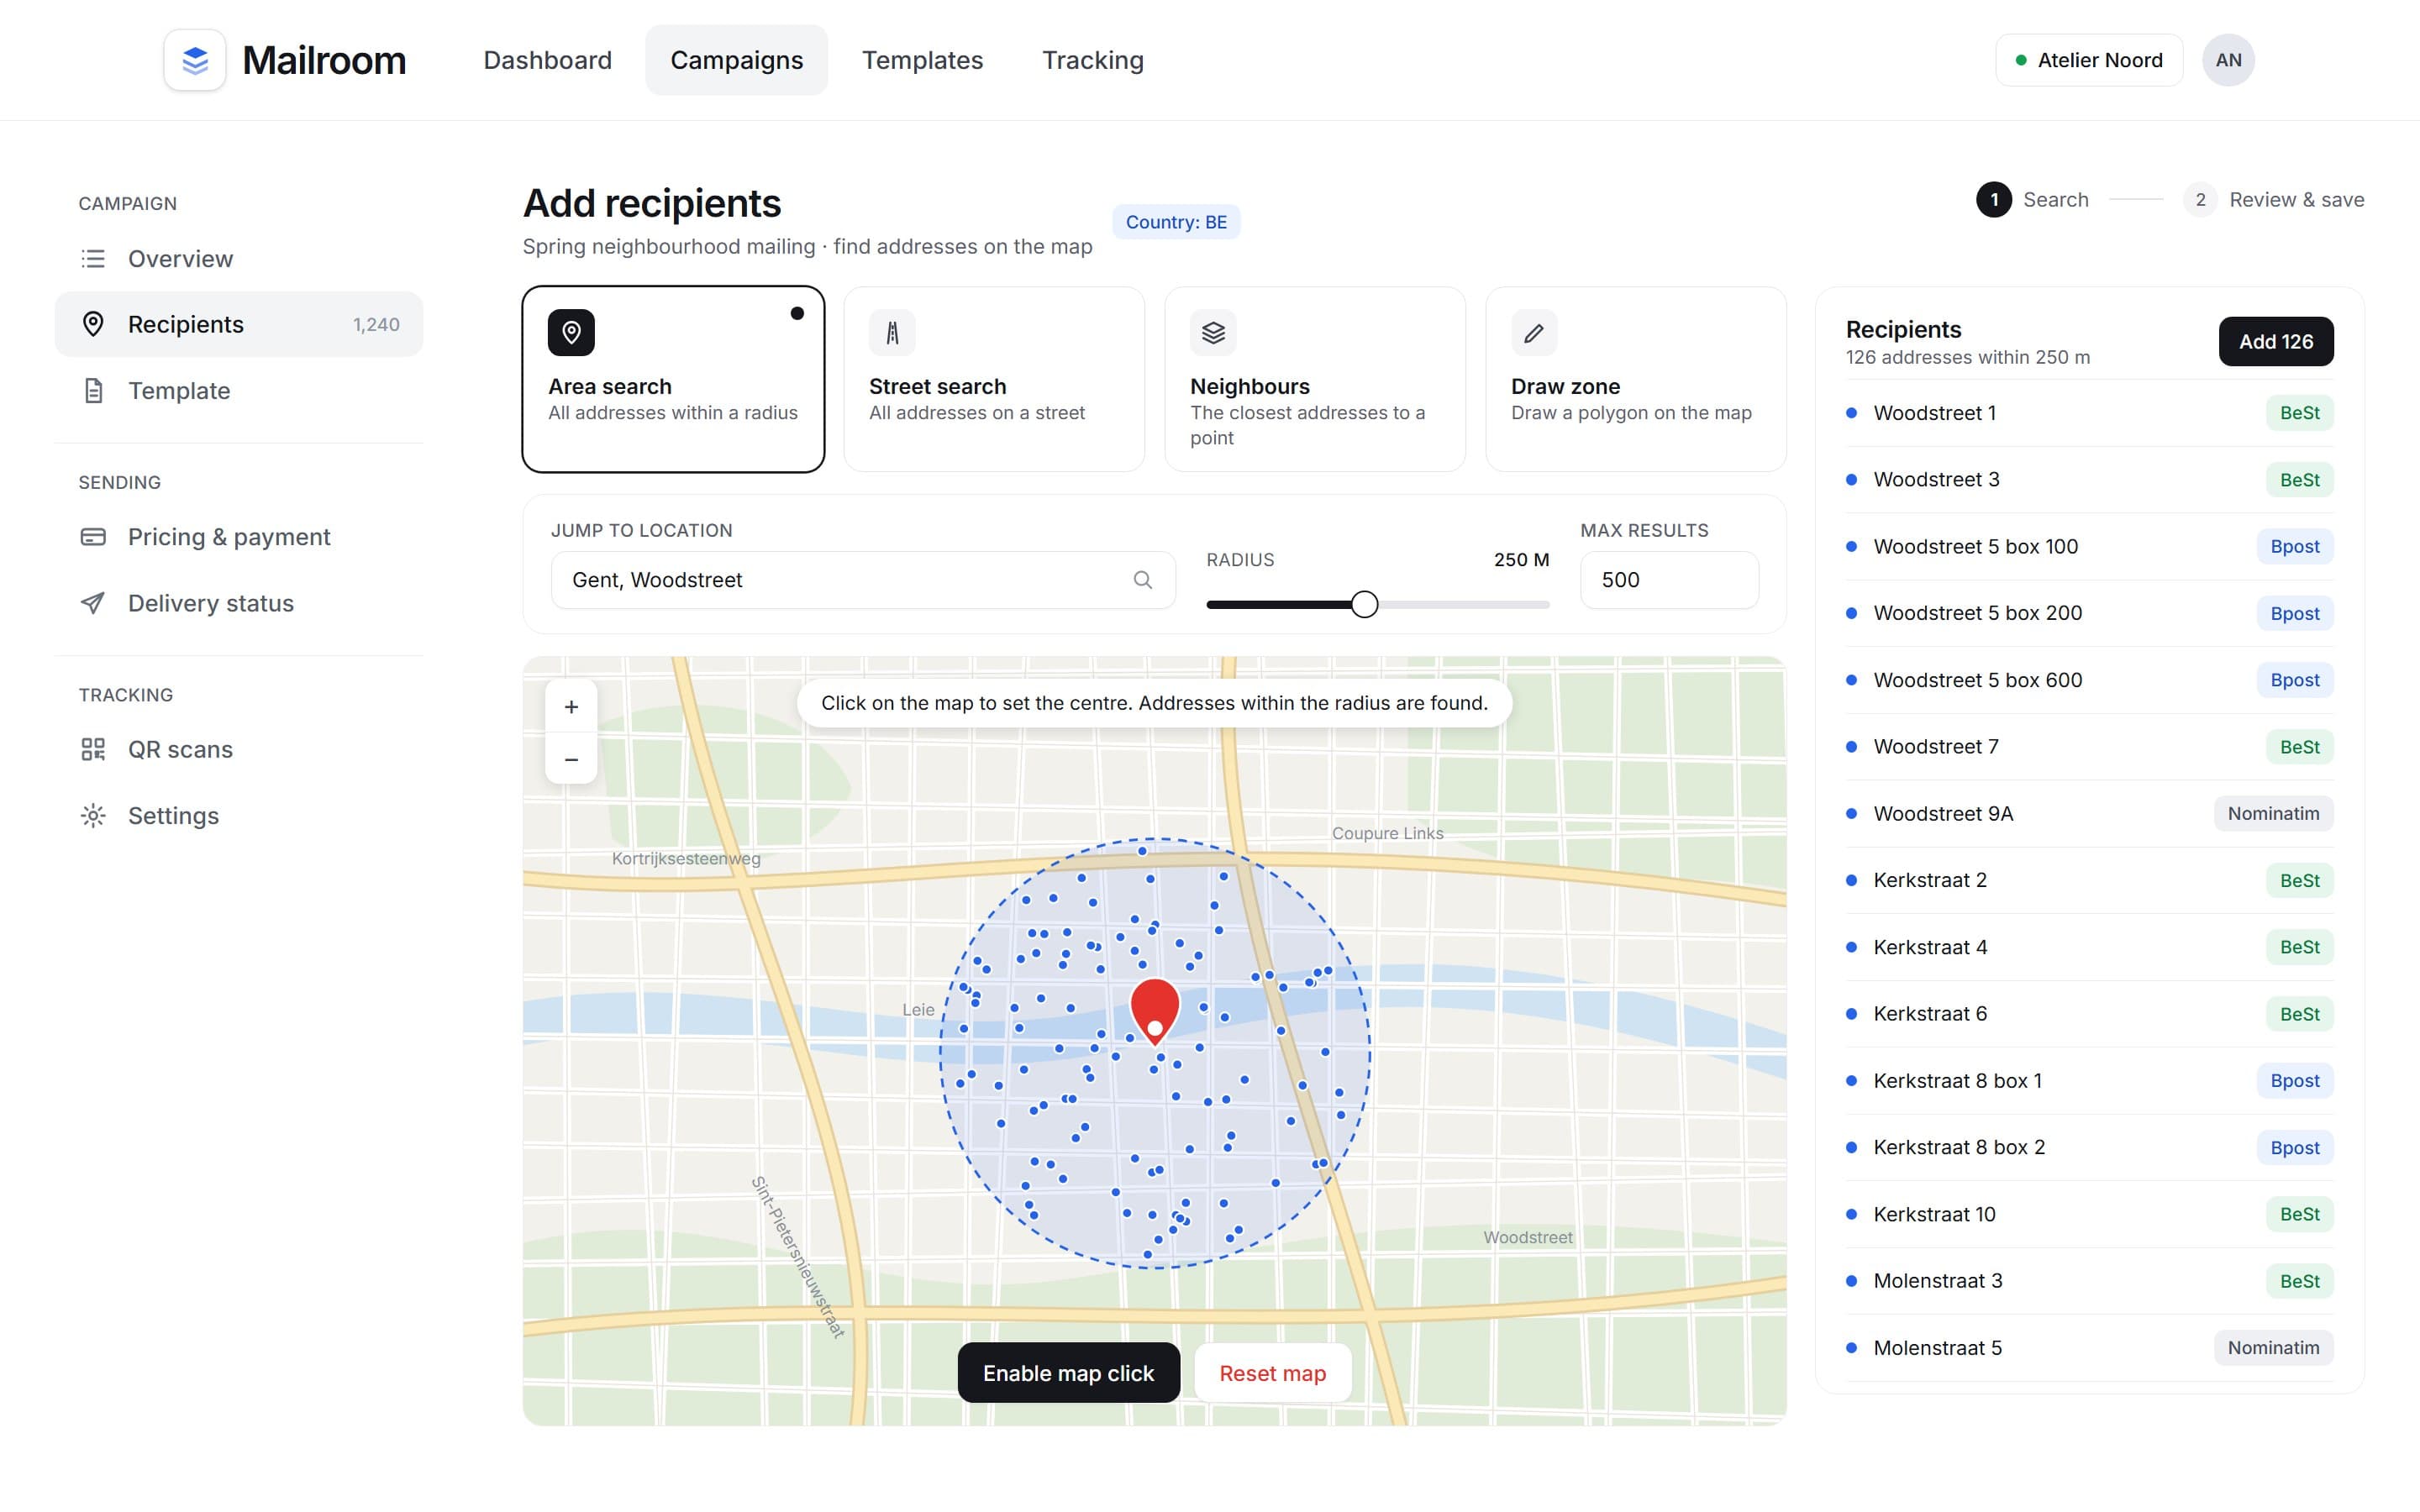Click the Area search pin icon
The width and height of the screenshot is (2420, 1512).
pos(571,332)
